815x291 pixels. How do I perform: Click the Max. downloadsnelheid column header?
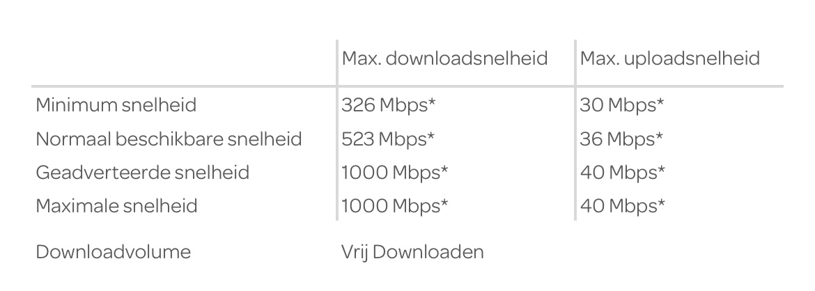coord(444,58)
